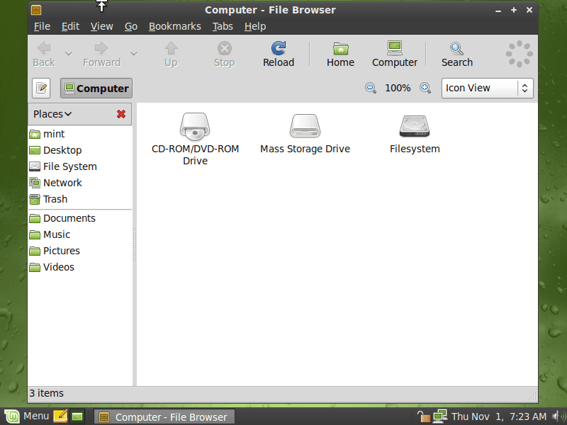Screen dimensions: 567x425
Task: Open the Mint Menu in taskbar
Action: (26, 416)
